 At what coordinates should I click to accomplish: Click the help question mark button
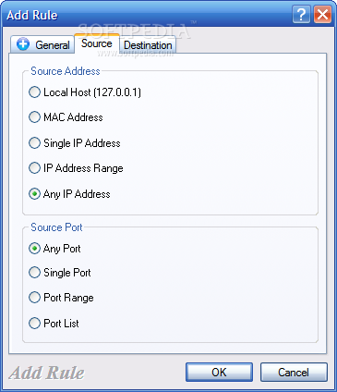[301, 14]
